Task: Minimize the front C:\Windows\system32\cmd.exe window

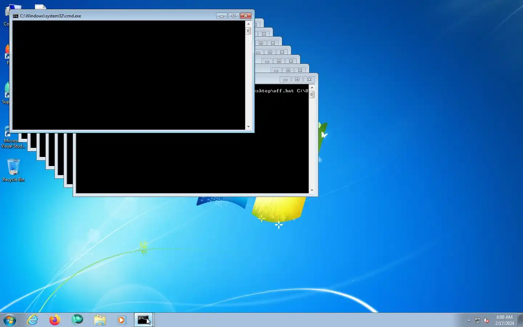Action: tap(222, 16)
